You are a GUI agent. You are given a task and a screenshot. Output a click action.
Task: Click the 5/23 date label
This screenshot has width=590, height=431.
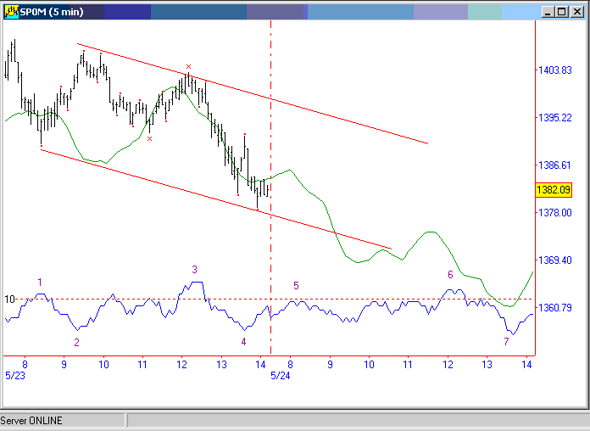coord(14,374)
